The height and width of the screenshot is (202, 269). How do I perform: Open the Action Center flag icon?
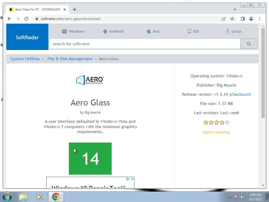tap(236, 197)
